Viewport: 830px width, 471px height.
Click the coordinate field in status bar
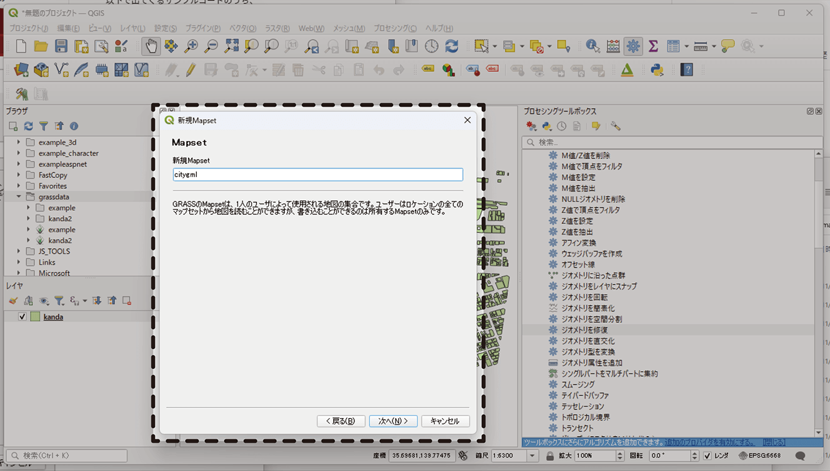[x=422, y=456]
